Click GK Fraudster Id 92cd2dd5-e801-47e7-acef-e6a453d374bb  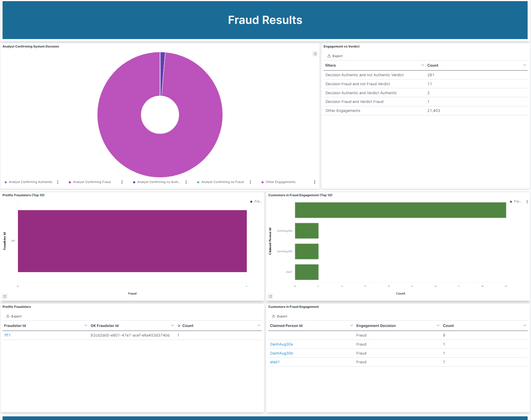[130, 335]
